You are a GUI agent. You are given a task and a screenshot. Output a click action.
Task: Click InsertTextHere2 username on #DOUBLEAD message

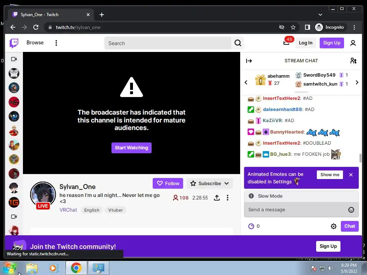pos(282,143)
